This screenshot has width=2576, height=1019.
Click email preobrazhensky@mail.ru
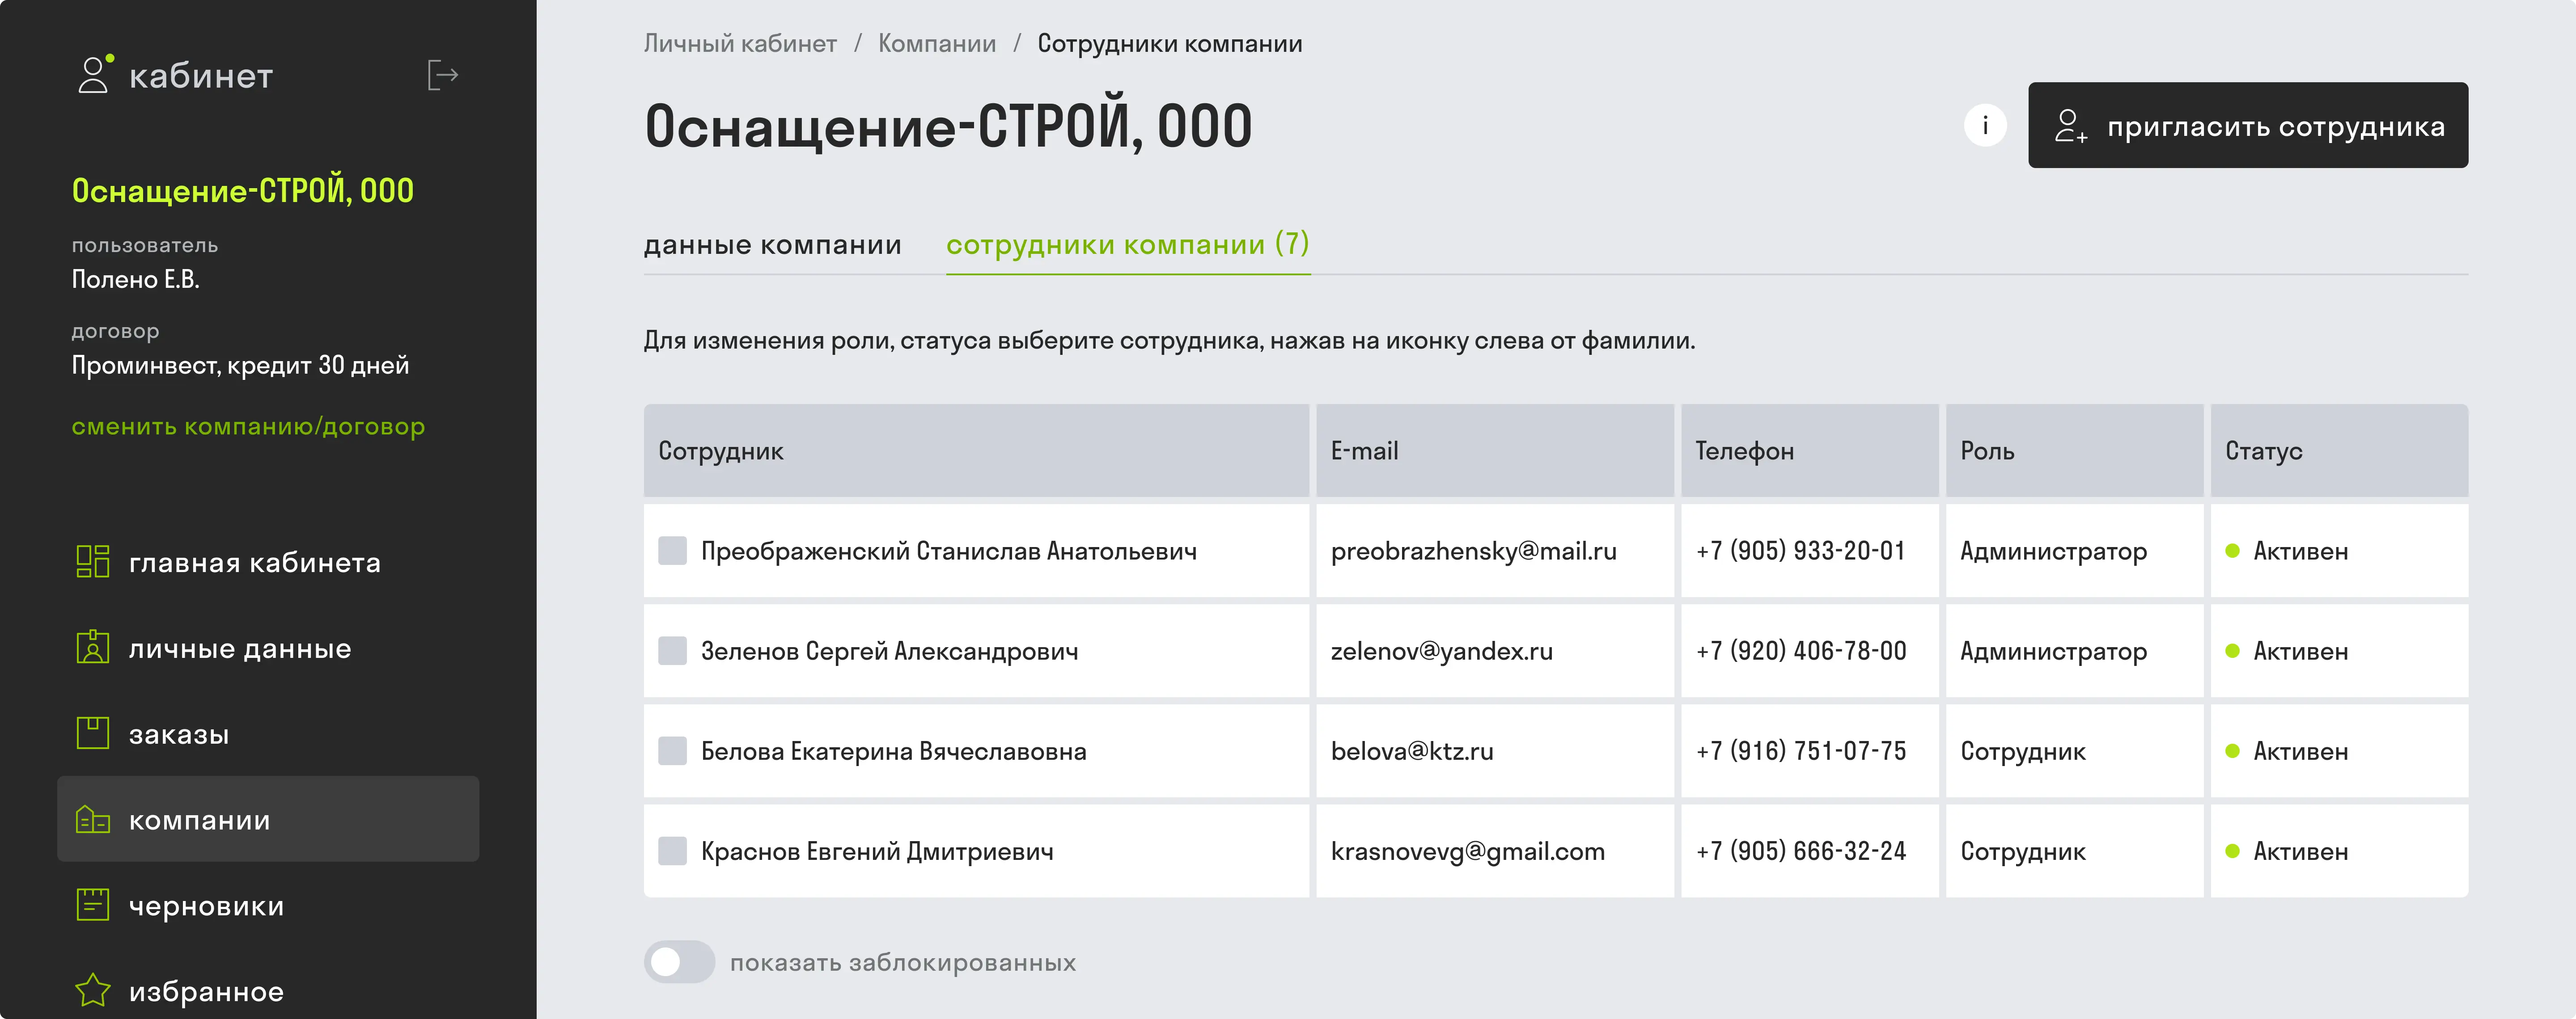pyautogui.click(x=1473, y=552)
